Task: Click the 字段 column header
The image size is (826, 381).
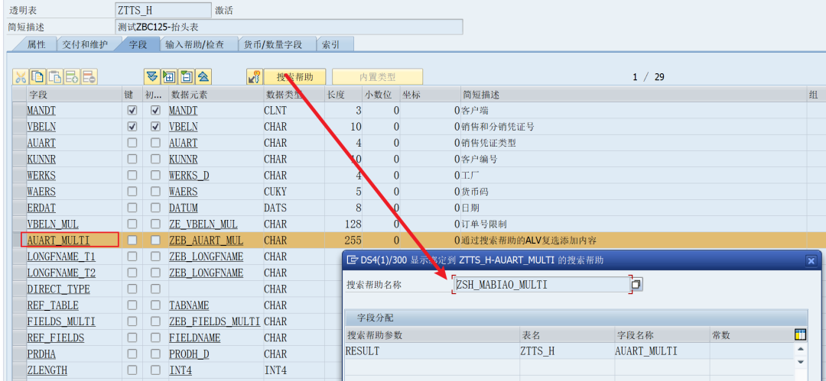Action: point(73,95)
